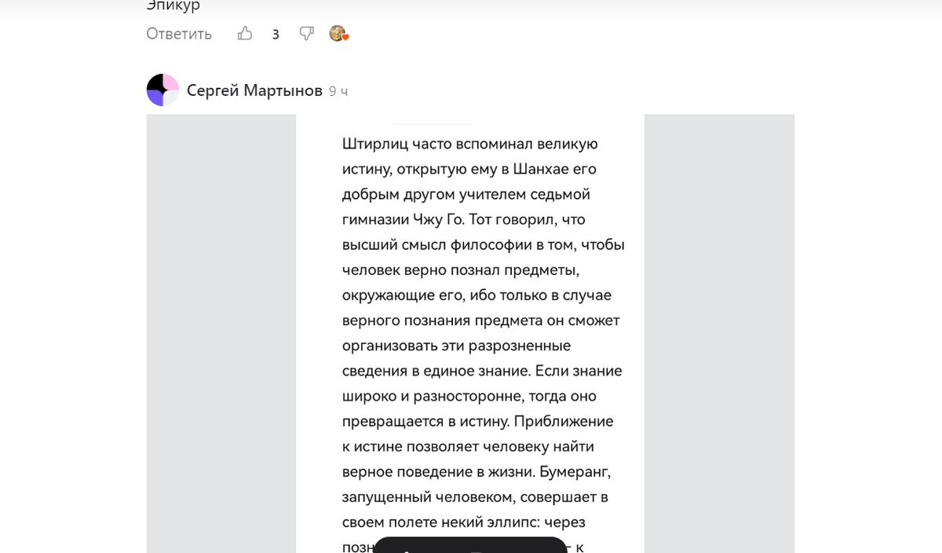
Task: Click the line высший смысл философии
Action: tap(484, 244)
